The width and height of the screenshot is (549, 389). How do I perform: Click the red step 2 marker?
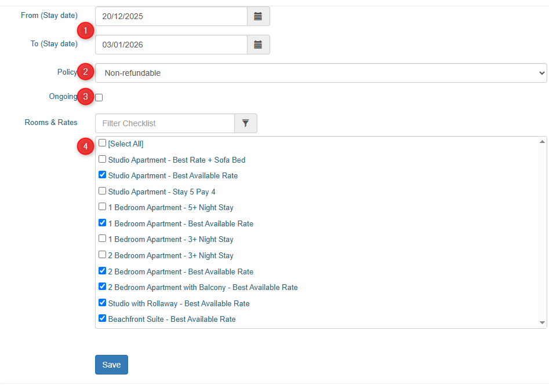(85, 72)
